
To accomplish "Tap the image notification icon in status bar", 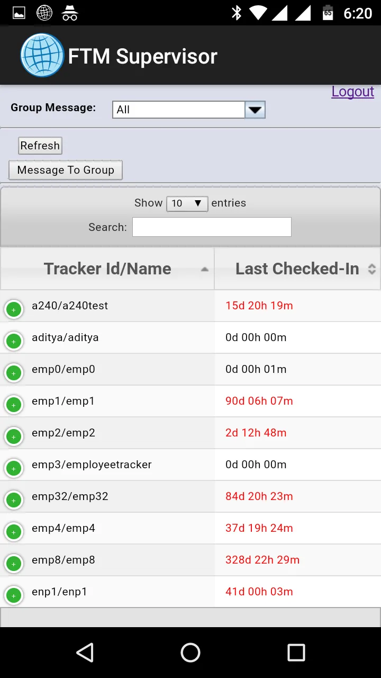I will click(19, 13).
